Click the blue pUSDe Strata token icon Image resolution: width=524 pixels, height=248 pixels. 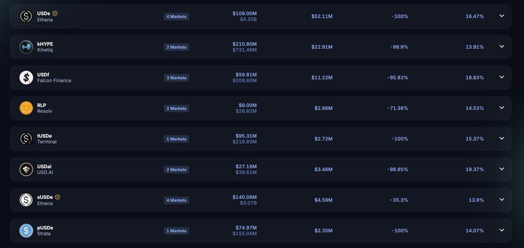(26, 231)
